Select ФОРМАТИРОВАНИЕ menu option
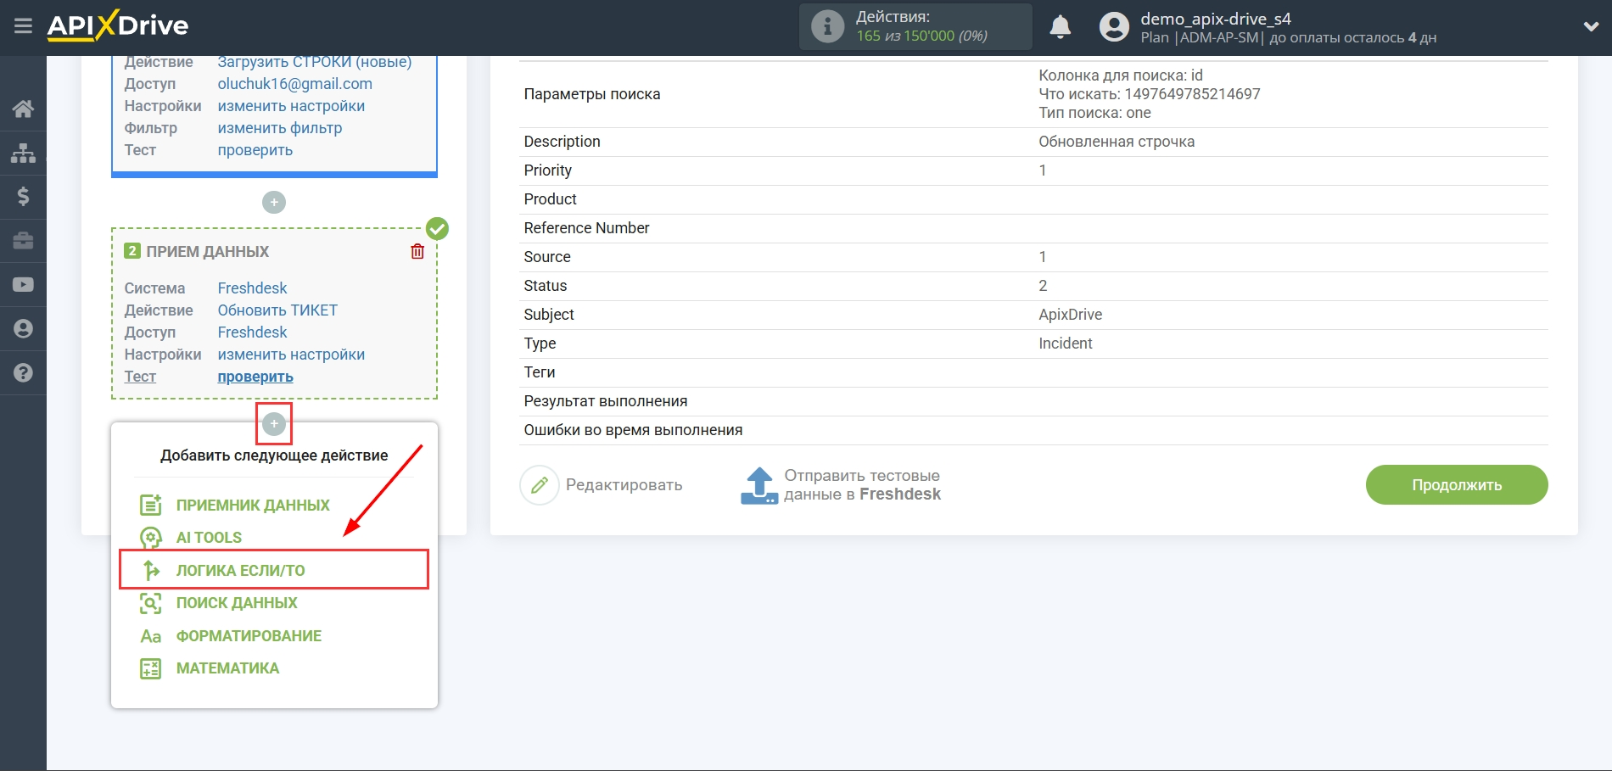1612x771 pixels. coord(249,636)
